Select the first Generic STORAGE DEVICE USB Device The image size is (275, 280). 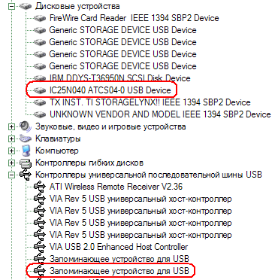(x=122, y=30)
